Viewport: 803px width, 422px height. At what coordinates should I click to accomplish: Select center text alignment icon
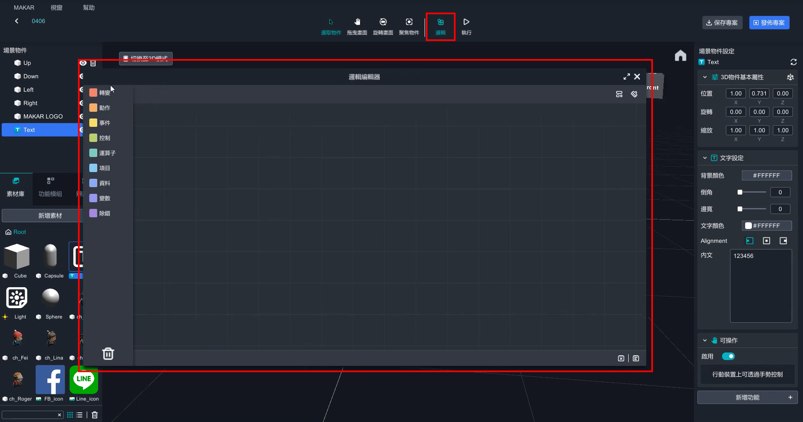pyautogui.click(x=767, y=241)
